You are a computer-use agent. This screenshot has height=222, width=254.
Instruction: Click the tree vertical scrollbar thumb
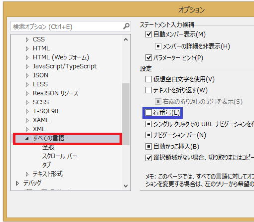tap(126, 114)
